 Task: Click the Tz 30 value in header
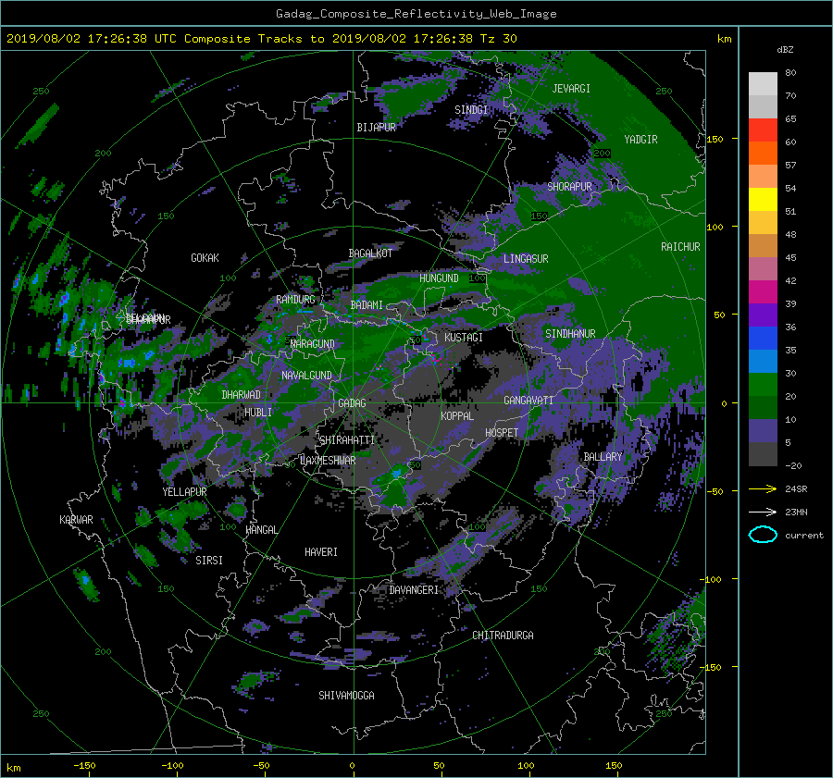(498, 39)
